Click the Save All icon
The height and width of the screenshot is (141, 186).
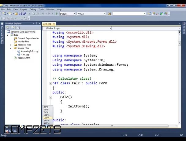tap(24, 14)
